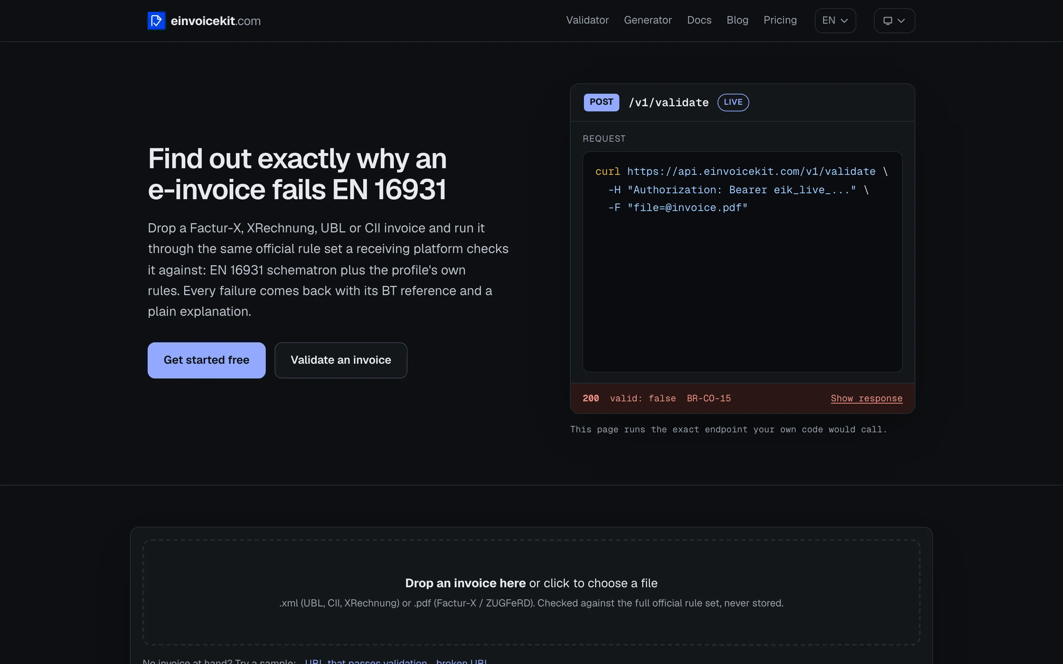The width and height of the screenshot is (1063, 664).
Task: Click the 200 status code
Action: [x=590, y=398]
